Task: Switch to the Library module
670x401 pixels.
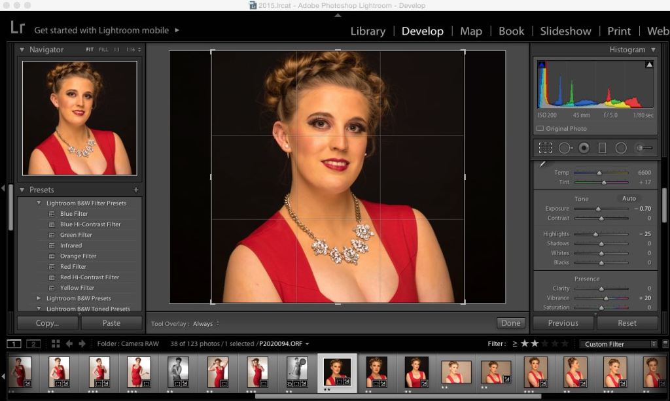Action: pyautogui.click(x=367, y=31)
